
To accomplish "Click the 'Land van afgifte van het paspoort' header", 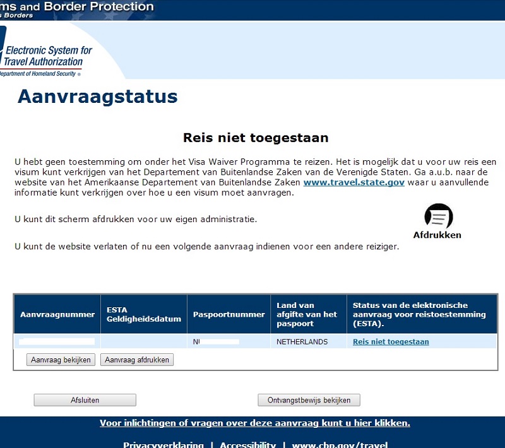I will 308,314.
